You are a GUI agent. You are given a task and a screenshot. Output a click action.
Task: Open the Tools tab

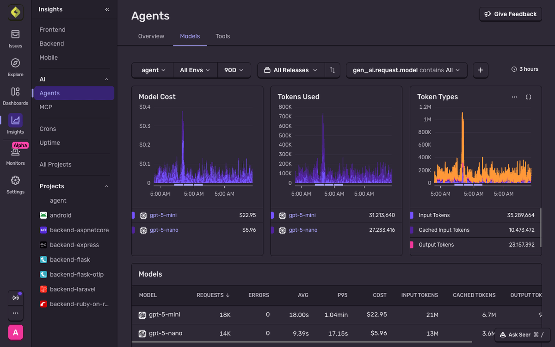pos(222,36)
